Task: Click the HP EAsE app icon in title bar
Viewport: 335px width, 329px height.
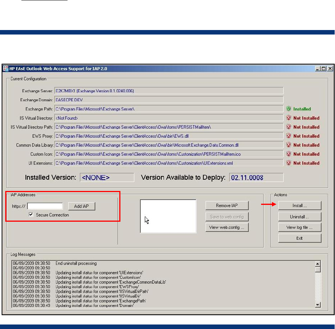Action: click(x=6, y=69)
